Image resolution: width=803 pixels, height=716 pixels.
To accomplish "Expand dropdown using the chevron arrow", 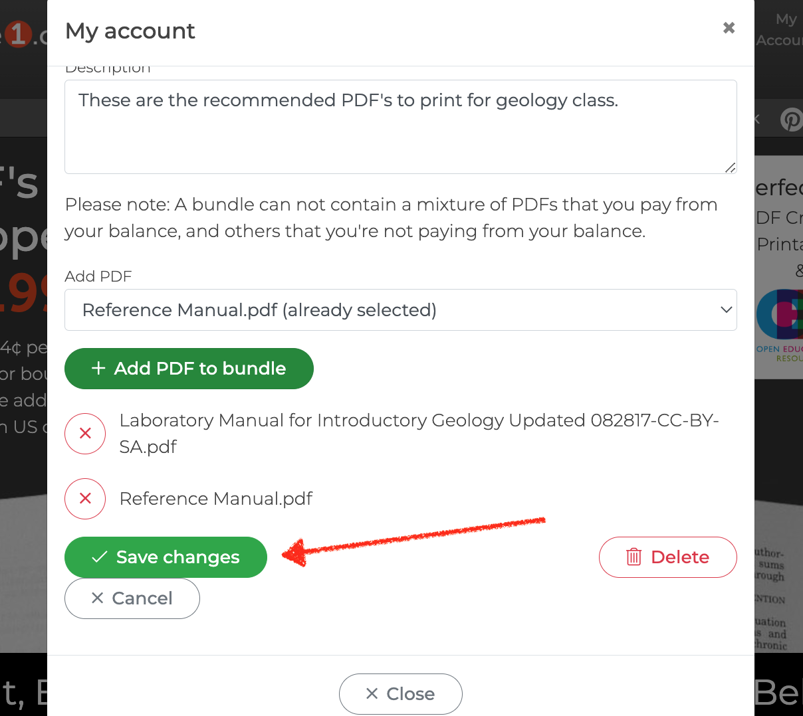I will (726, 310).
